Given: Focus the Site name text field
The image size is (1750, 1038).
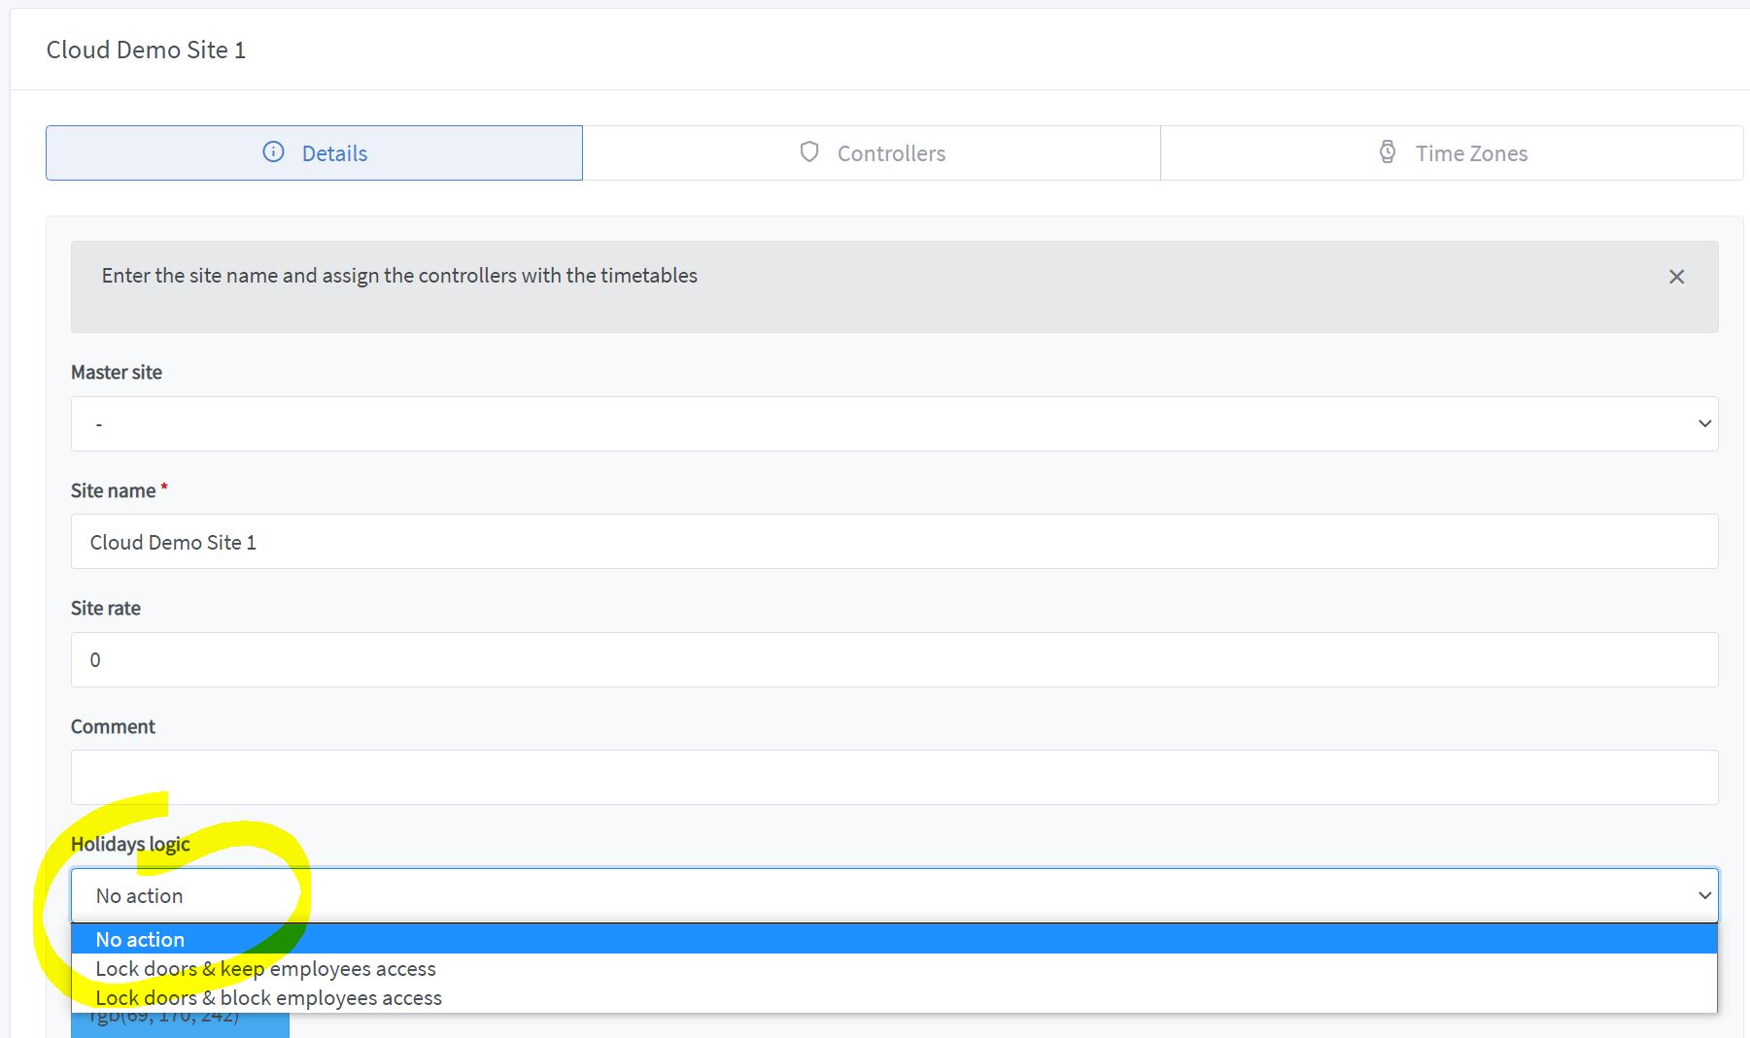Looking at the screenshot, I should click(x=894, y=542).
